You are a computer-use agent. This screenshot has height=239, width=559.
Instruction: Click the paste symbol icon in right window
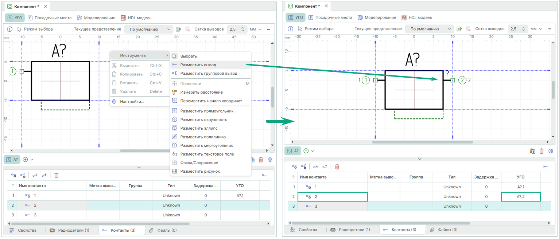[532, 151]
